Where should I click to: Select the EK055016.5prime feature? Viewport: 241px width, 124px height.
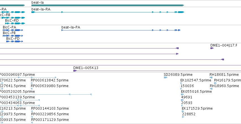(182, 94)
